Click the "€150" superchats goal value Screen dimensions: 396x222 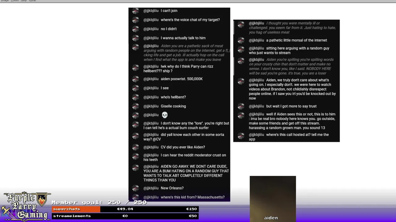tap(192, 209)
